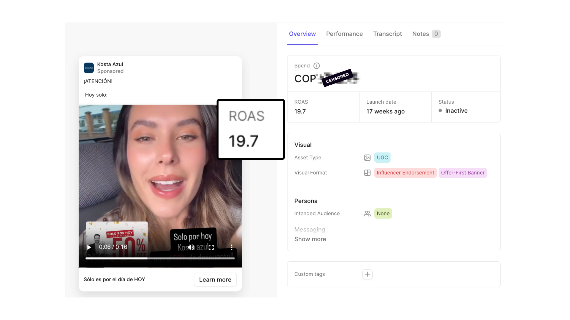Play the ad video
This screenshot has height=320, width=570.
click(x=89, y=247)
